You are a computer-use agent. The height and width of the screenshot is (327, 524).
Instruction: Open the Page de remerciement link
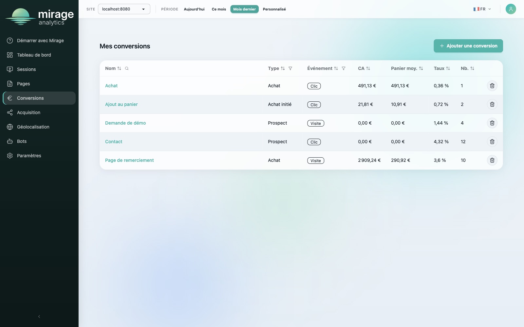point(129,160)
